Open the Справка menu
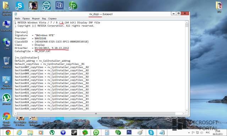The height and width of the screenshot is (136, 227). click(52, 18)
